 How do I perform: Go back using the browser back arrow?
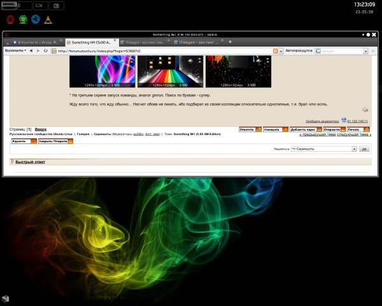coord(31,50)
